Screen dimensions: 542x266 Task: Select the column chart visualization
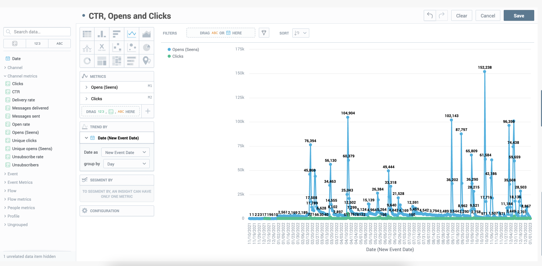[x=102, y=34]
